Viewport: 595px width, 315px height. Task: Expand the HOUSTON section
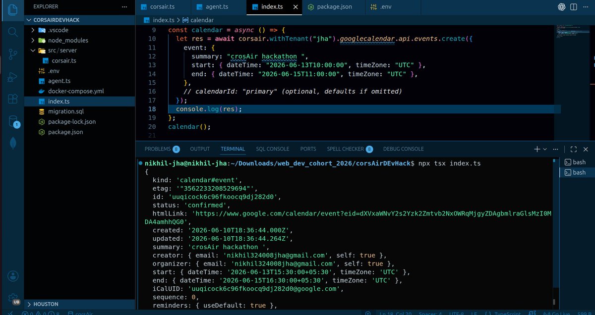[79, 304]
